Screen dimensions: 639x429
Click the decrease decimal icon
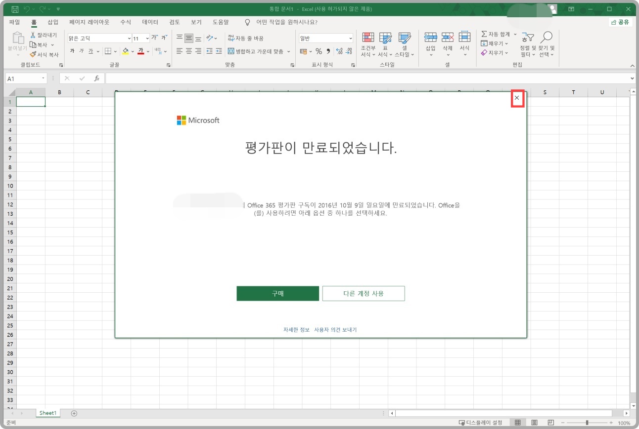point(349,51)
